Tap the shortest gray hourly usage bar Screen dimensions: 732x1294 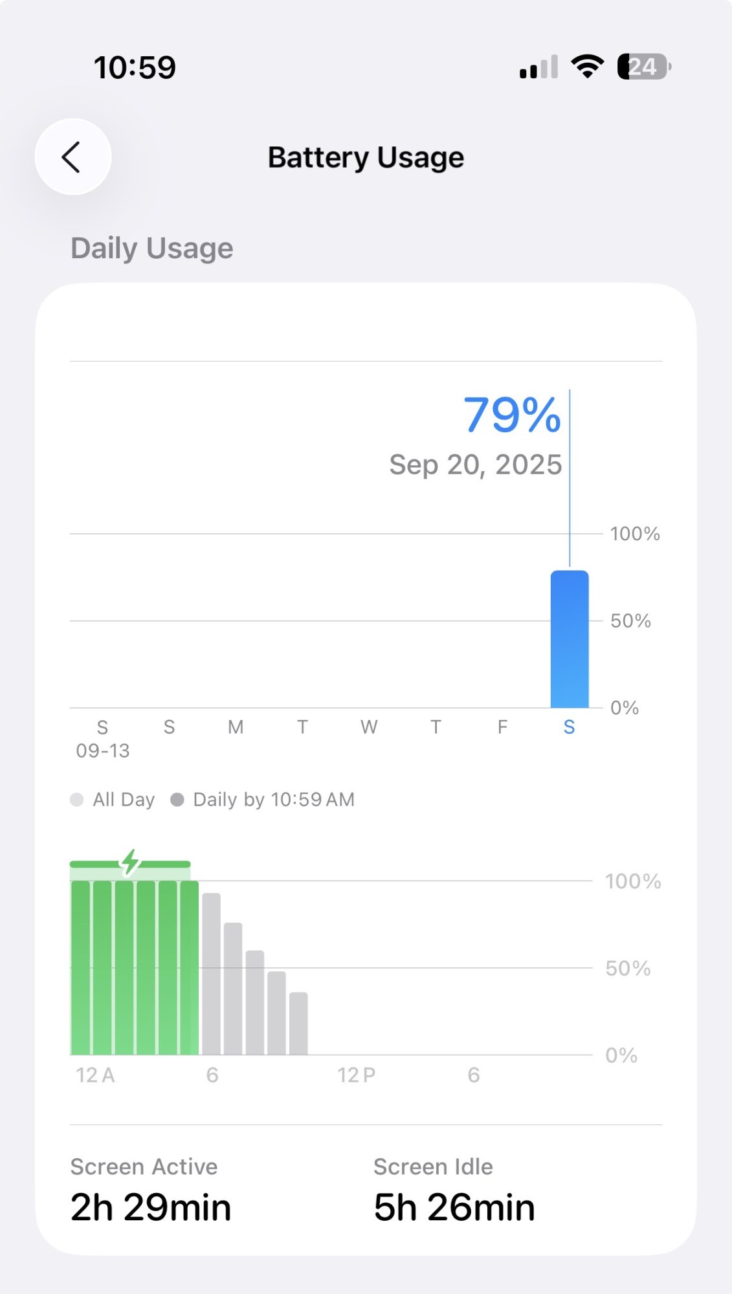point(298,1023)
